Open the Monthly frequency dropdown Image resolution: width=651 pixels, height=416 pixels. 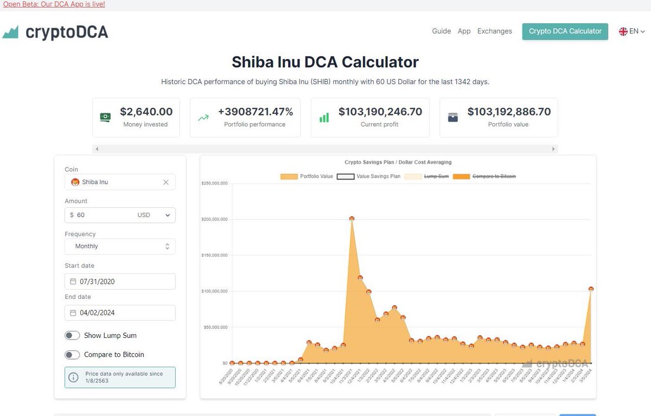click(120, 246)
